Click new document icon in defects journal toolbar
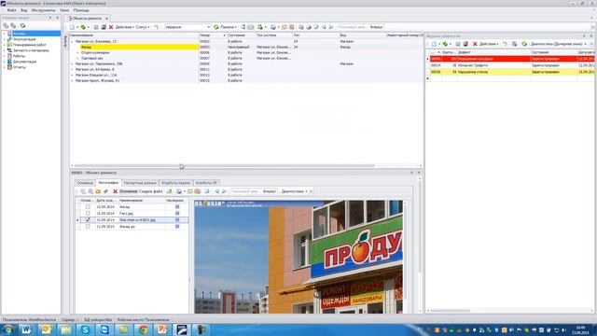The height and width of the screenshot is (336, 597). (434, 44)
